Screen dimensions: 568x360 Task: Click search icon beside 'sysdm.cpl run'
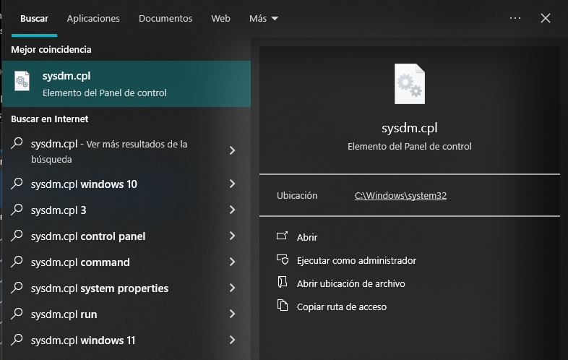coord(17,314)
